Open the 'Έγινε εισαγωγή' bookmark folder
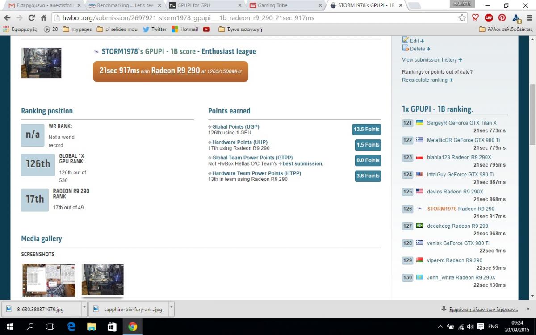 (240, 29)
